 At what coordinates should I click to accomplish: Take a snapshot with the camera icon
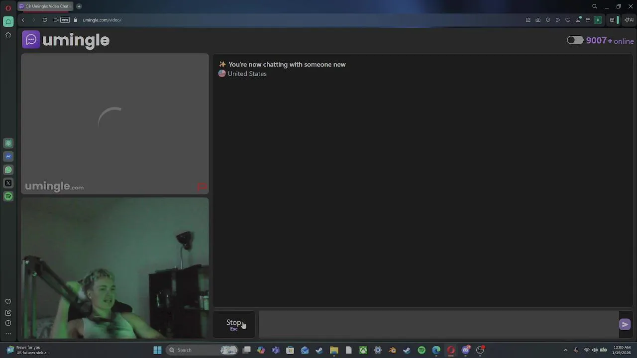pyautogui.click(x=538, y=20)
